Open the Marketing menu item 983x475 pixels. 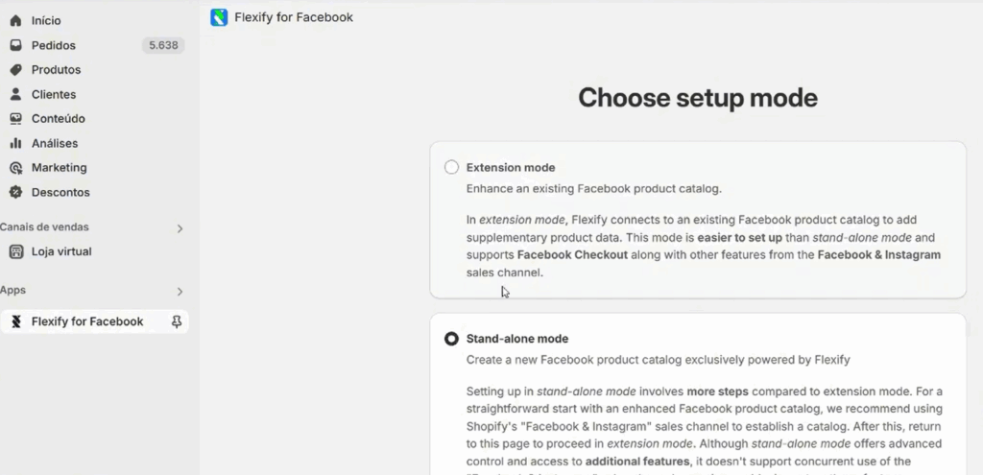point(59,168)
